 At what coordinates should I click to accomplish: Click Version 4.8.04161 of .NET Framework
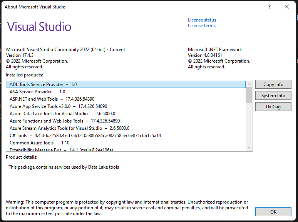205,55
